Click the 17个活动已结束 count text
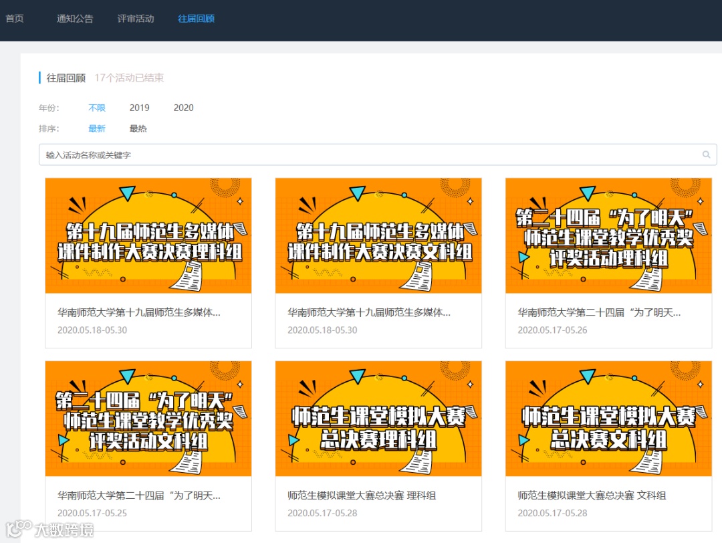This screenshot has height=543, width=722. (x=129, y=78)
